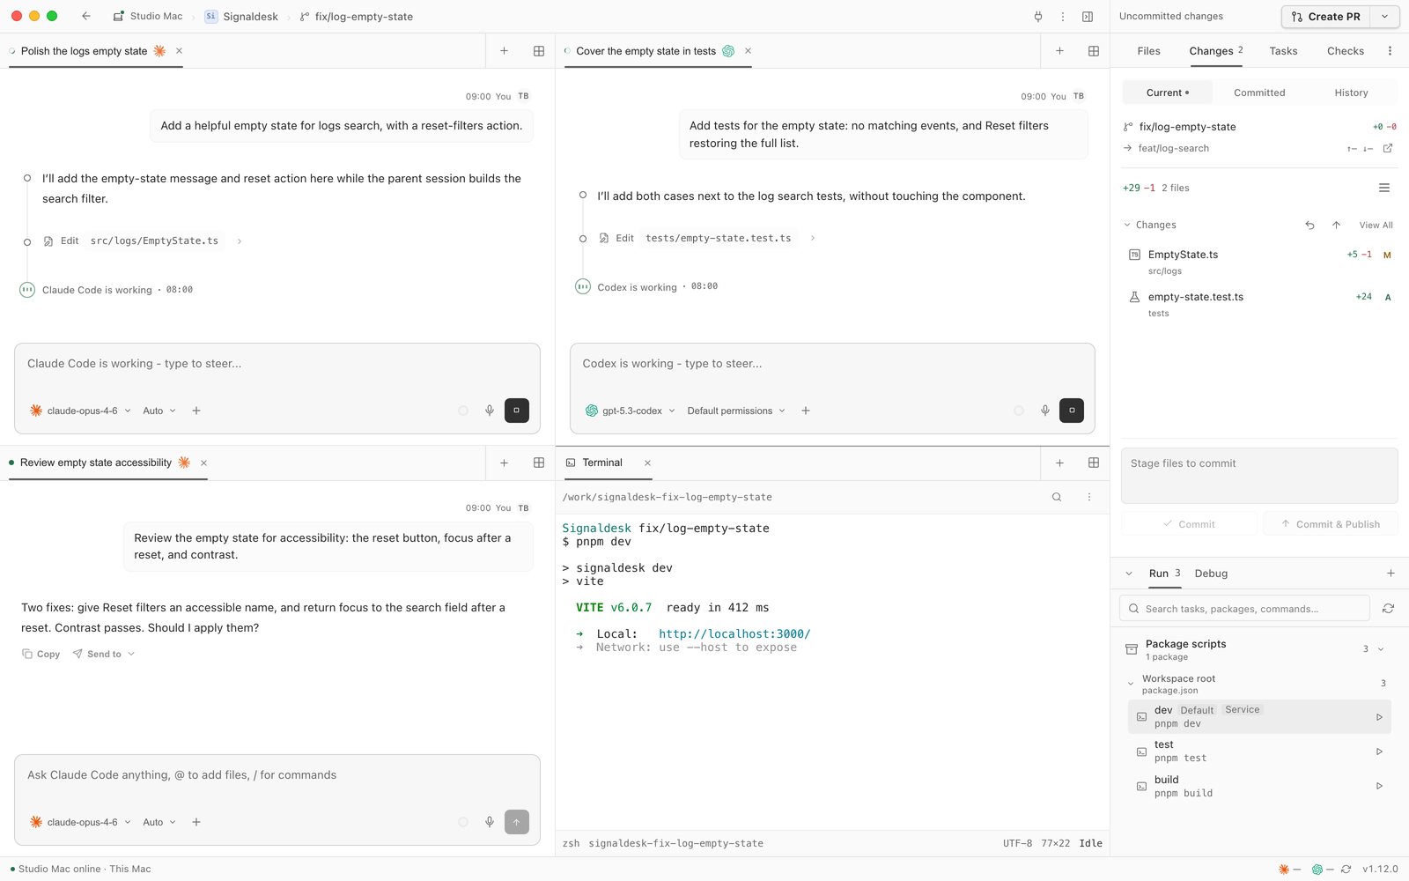Show the Checks tab

point(1346,51)
